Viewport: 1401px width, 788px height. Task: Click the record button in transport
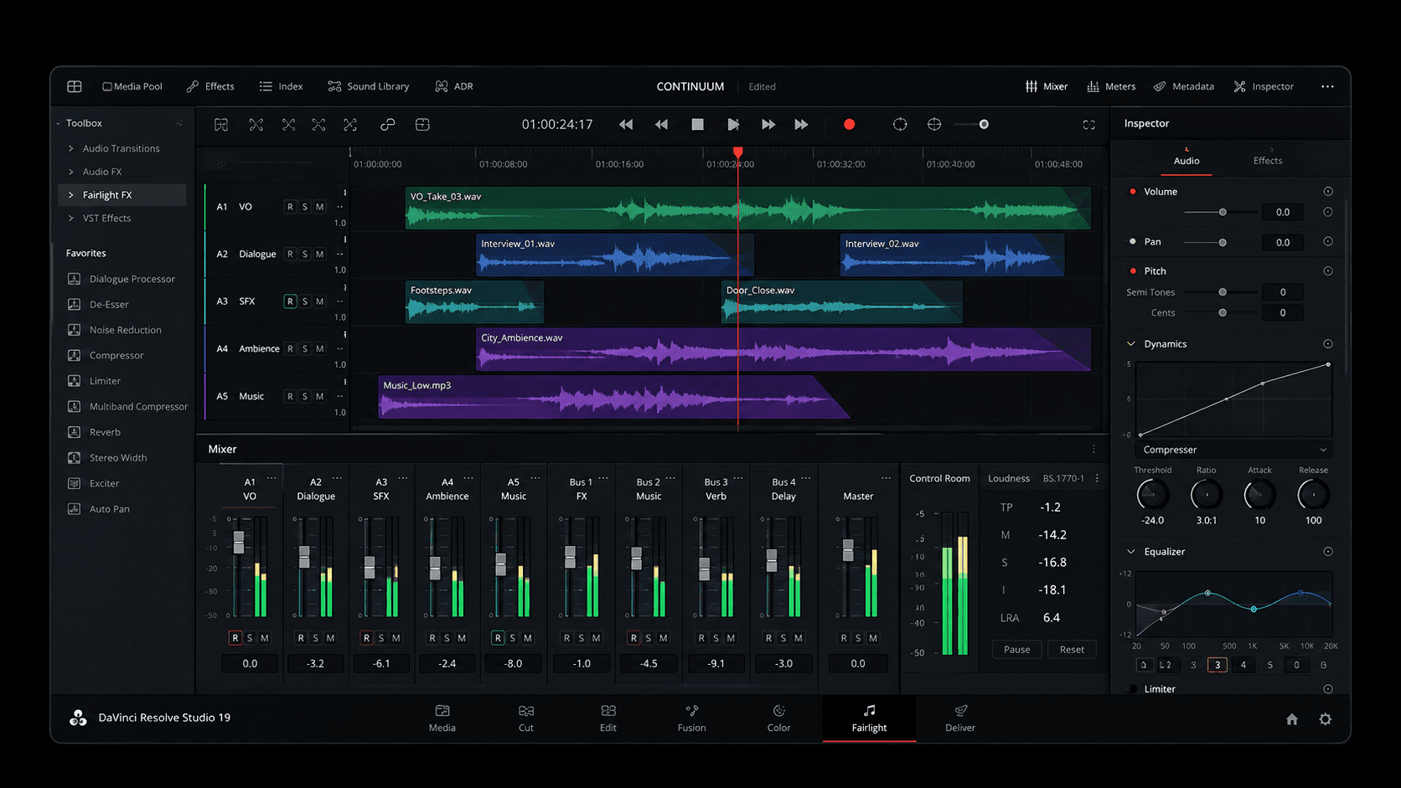click(x=849, y=124)
